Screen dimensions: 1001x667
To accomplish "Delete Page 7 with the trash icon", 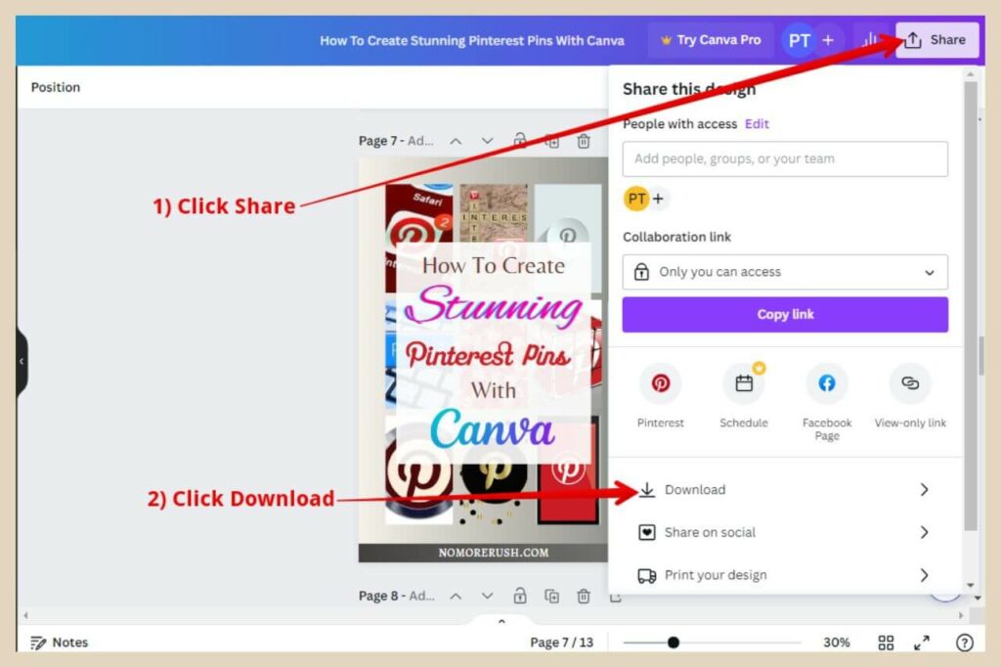I will (x=584, y=141).
